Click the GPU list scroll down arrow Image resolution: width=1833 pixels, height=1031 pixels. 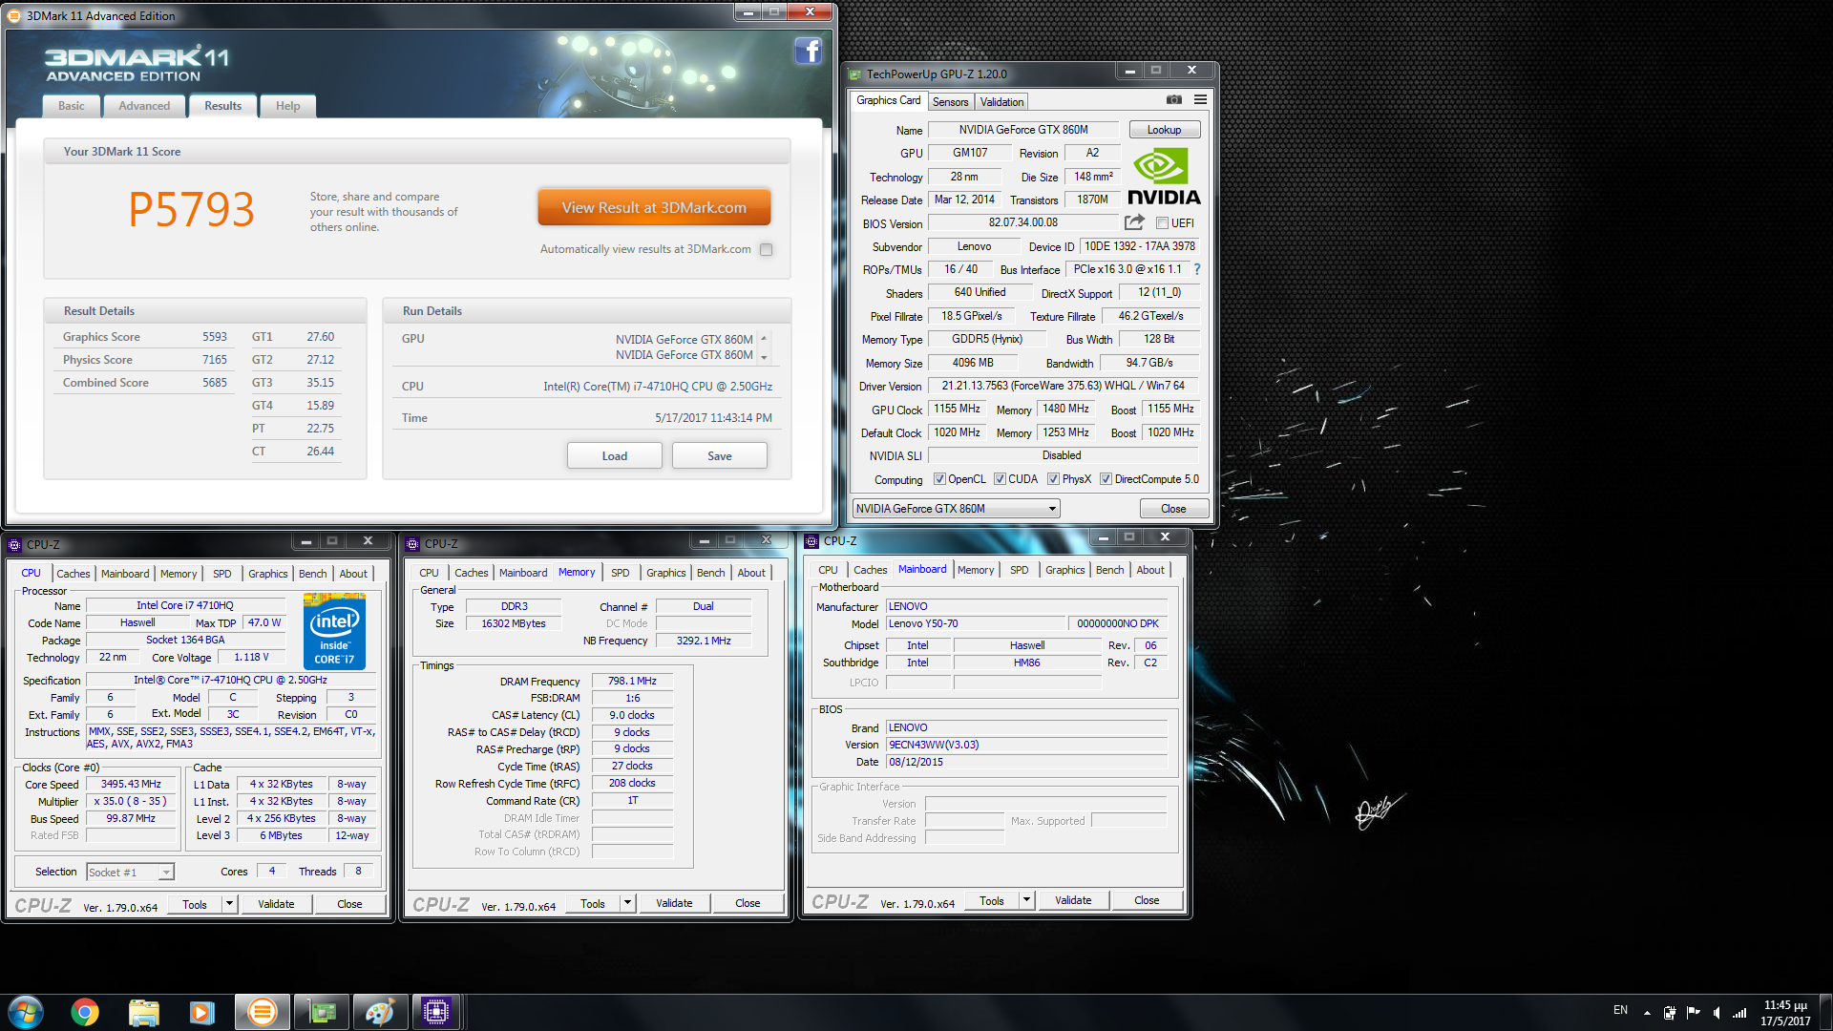click(764, 357)
